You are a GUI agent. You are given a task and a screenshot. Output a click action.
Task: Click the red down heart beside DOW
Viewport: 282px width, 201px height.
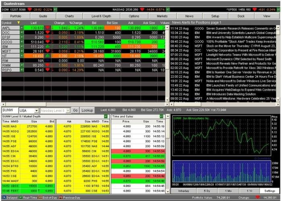tap(30, 9)
